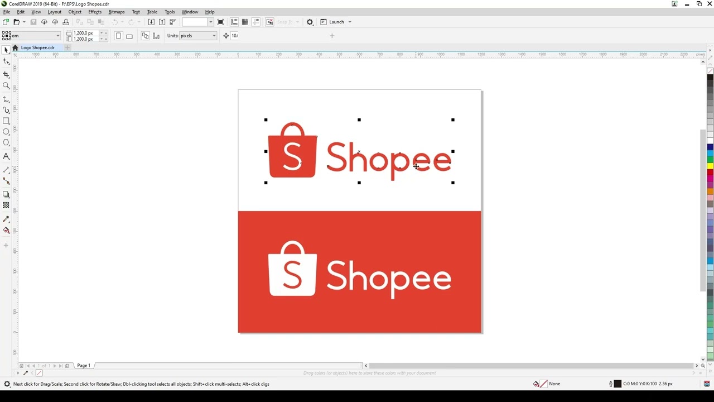The image size is (714, 402).
Task: Select the Parallel Dimension tool
Action: click(x=6, y=170)
